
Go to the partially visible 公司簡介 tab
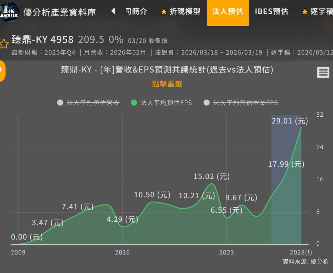click(x=136, y=12)
